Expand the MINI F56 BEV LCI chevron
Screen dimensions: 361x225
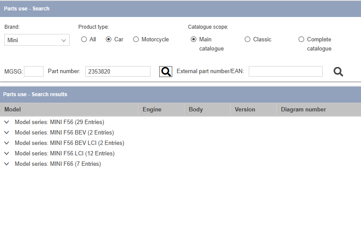click(x=7, y=143)
